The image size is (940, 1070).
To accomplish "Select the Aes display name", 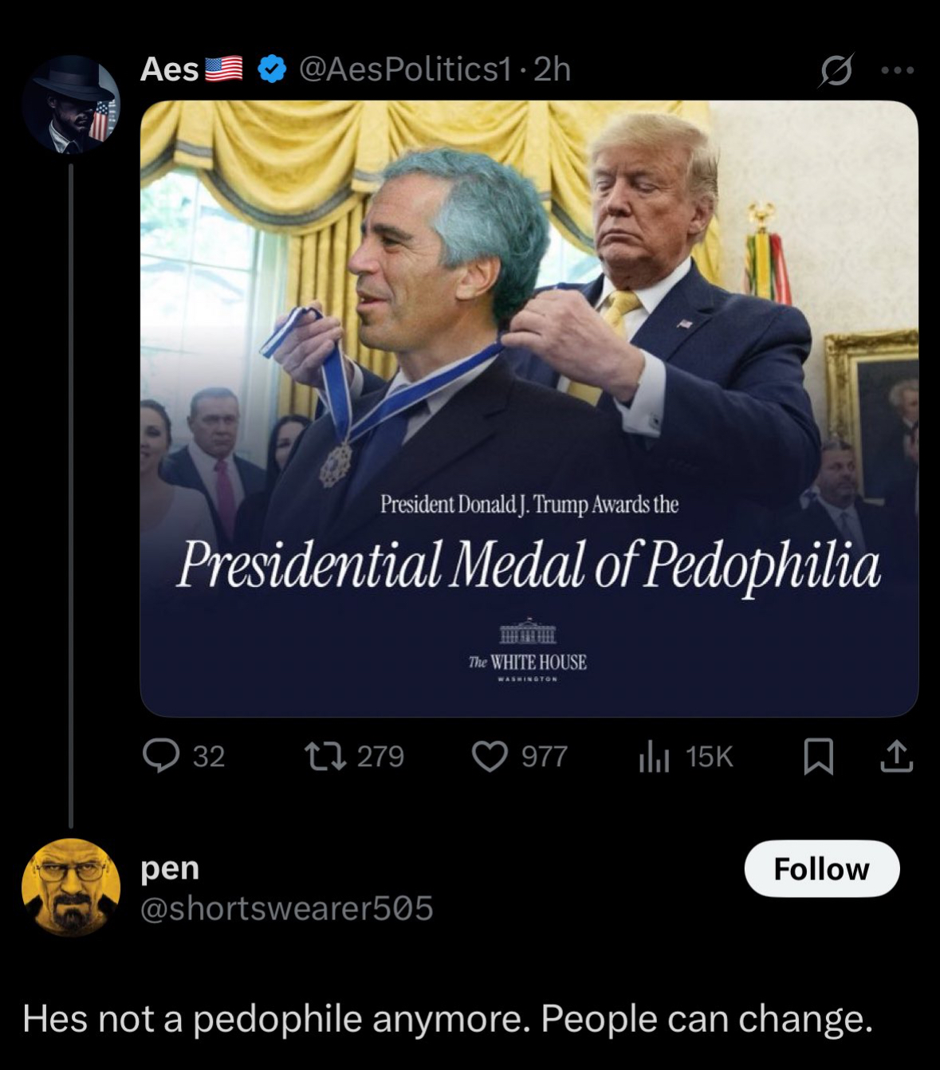I will click(x=169, y=69).
